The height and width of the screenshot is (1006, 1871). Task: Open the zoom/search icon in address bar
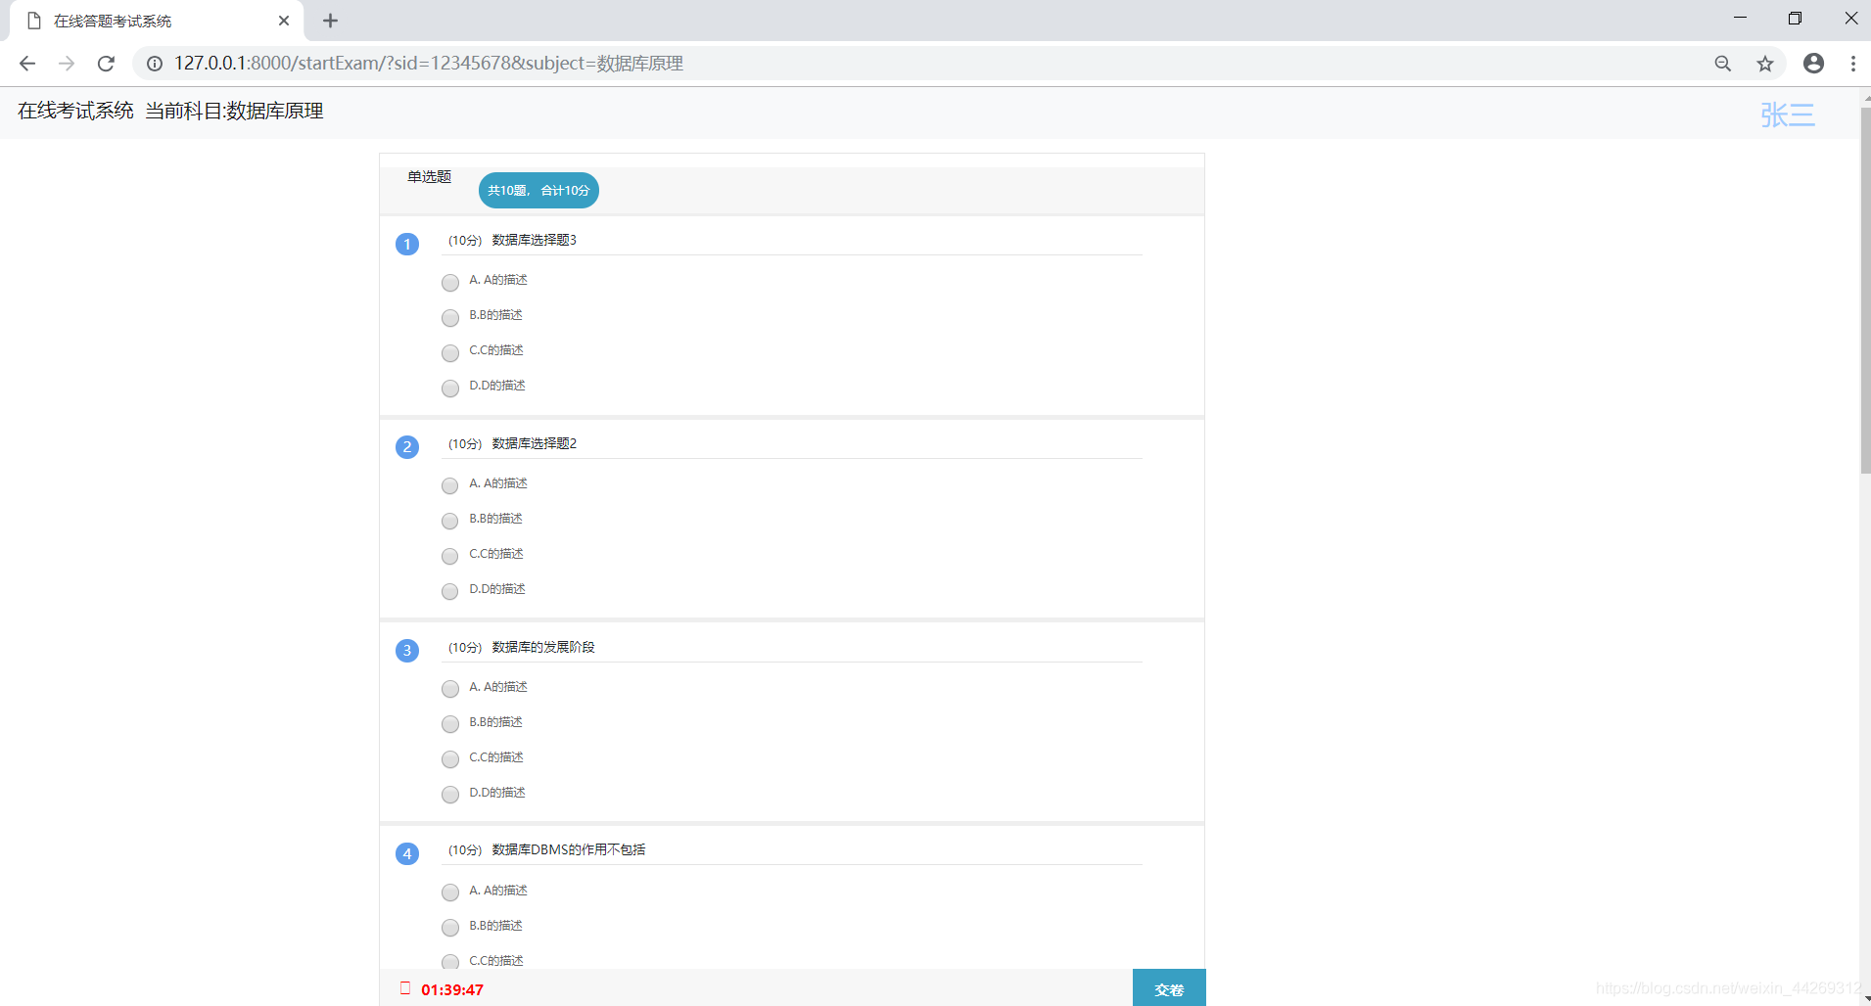[1722, 63]
